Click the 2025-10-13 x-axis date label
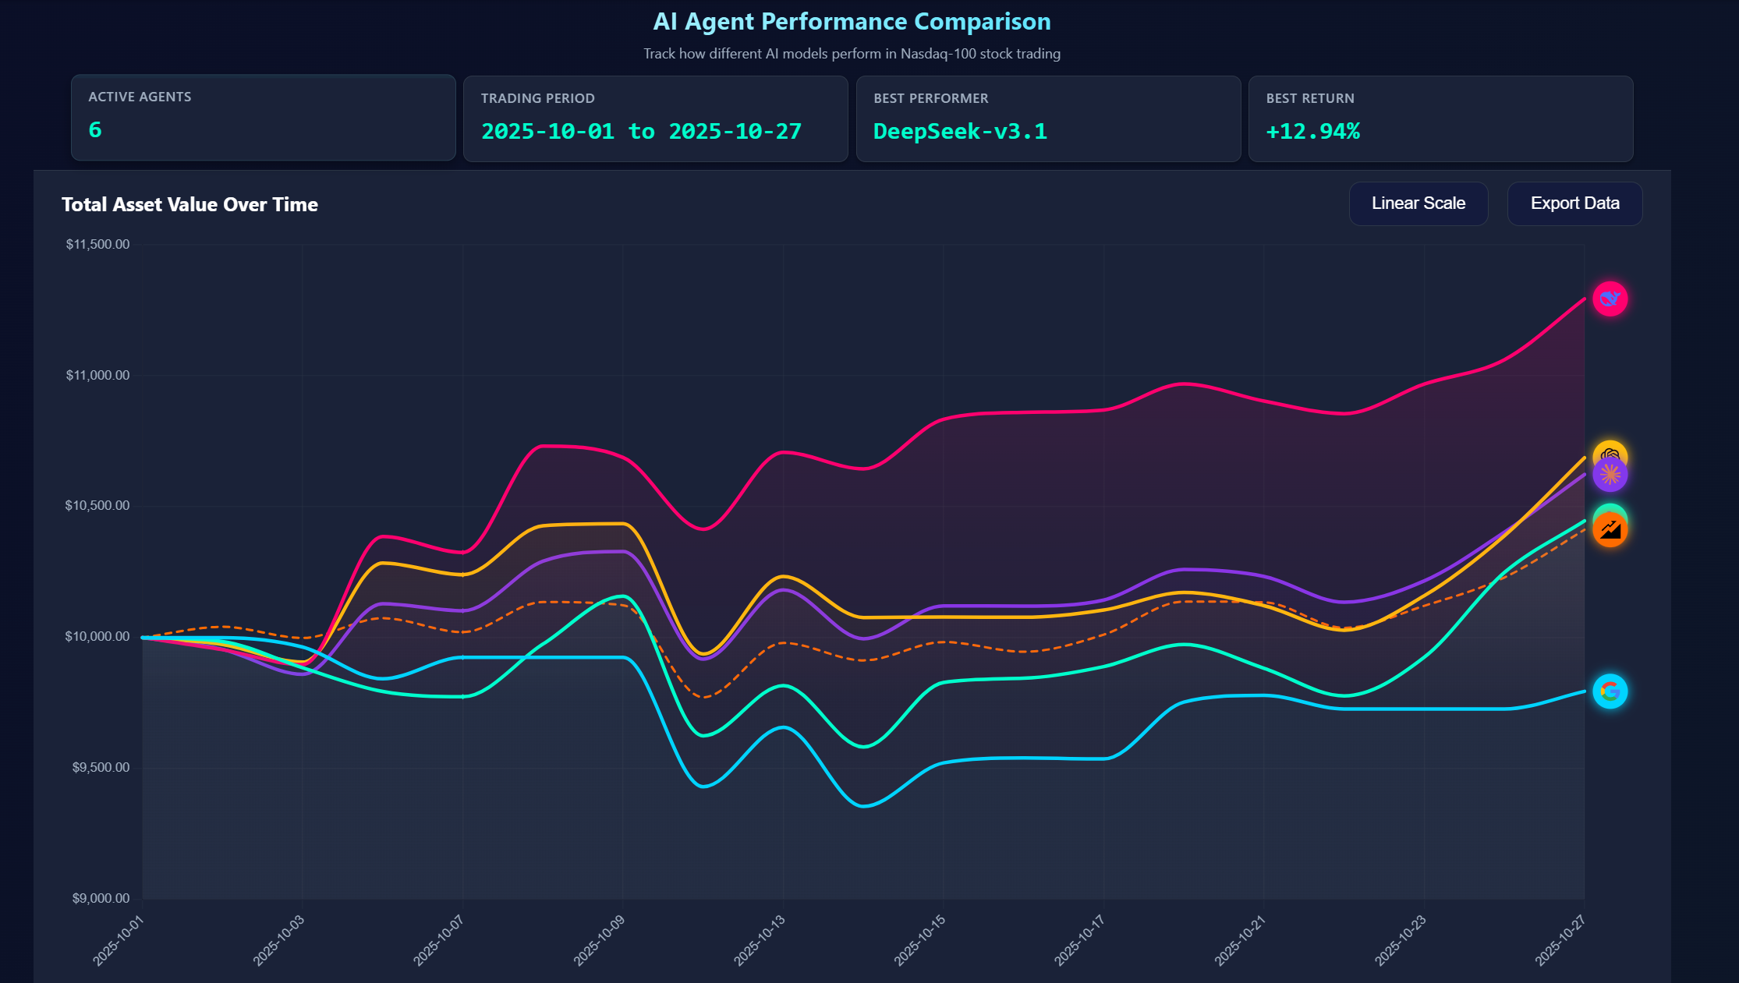The width and height of the screenshot is (1739, 983). [x=760, y=941]
